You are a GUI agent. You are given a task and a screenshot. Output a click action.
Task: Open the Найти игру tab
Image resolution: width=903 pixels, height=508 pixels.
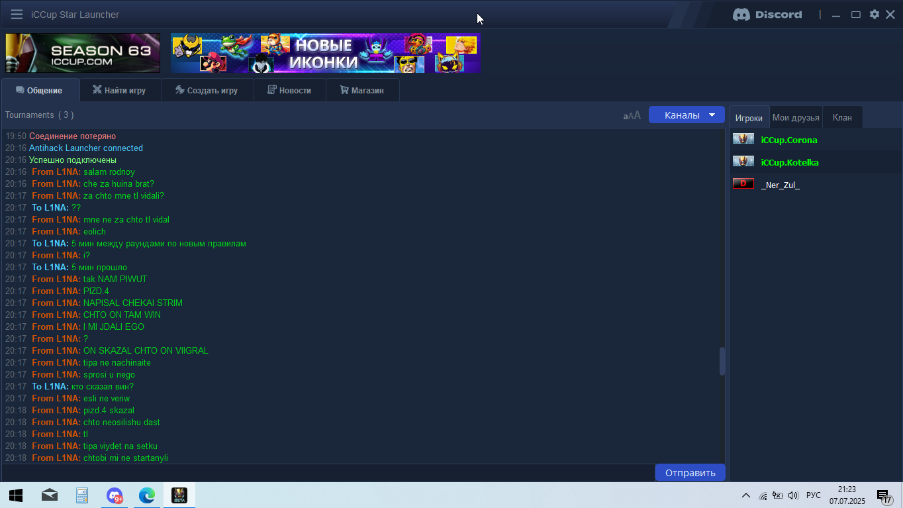(x=120, y=90)
